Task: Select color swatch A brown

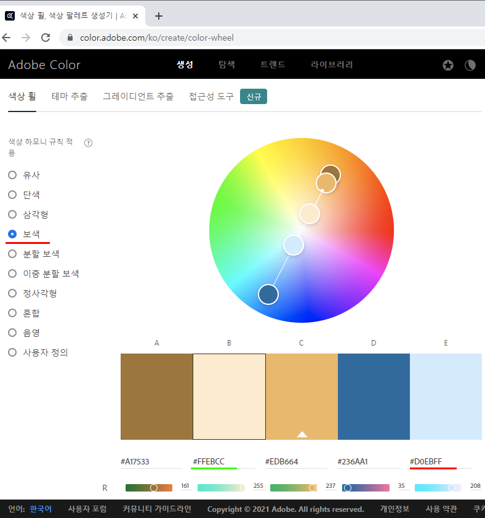Action: coord(156,397)
